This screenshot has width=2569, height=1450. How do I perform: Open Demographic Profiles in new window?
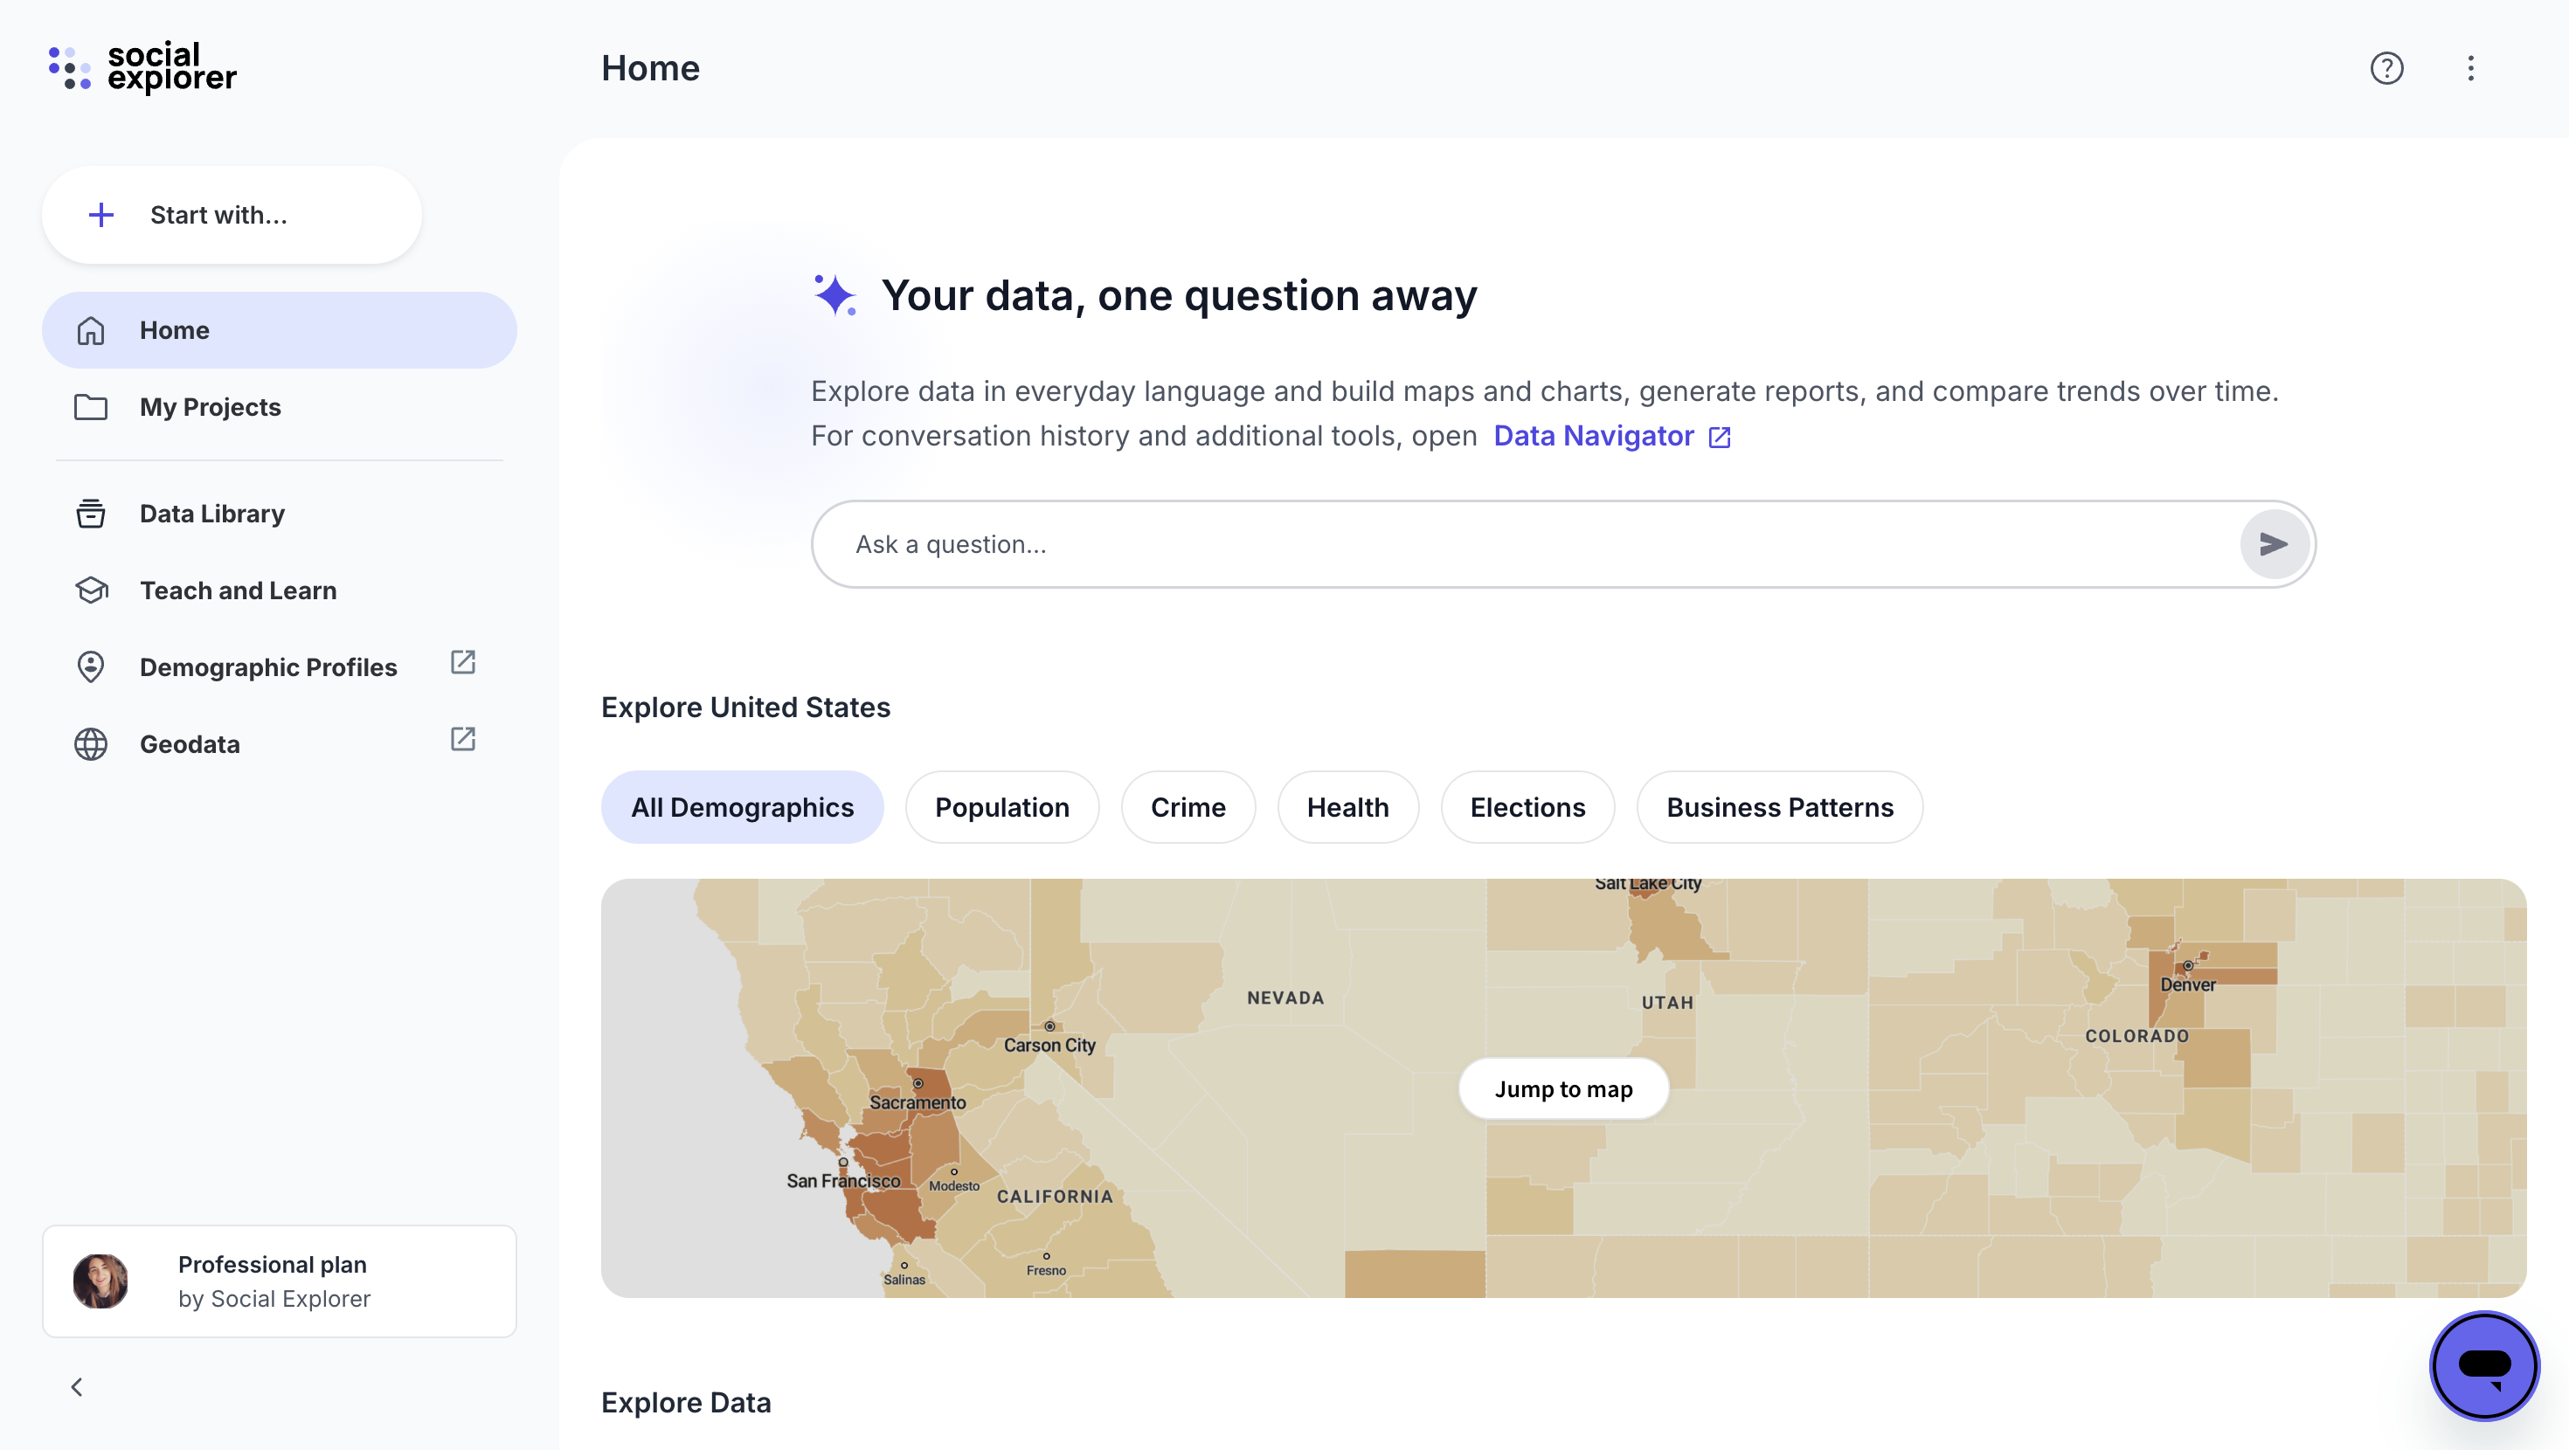(x=463, y=662)
